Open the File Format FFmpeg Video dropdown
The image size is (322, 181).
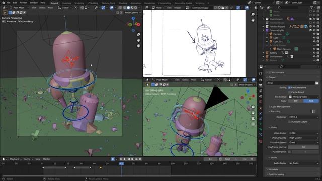click(304, 97)
